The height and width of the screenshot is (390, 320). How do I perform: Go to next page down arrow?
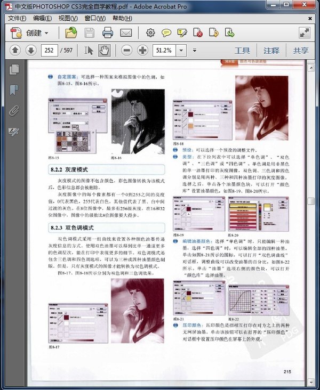31,51
